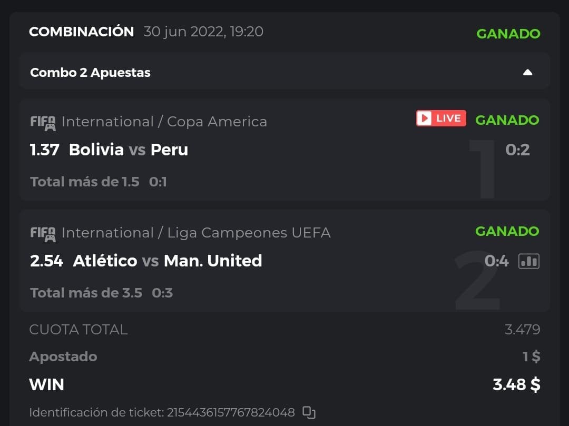Click FIFA gamepad icon beside Copa America

43,122
